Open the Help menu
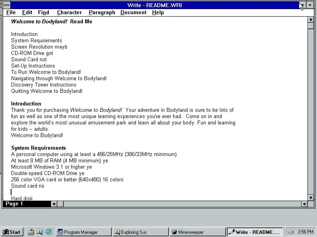This screenshot has width=317, height=237. tap(158, 13)
